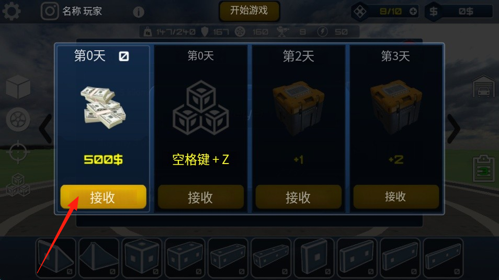Select the 第3天 reward crate card
The height and width of the screenshot is (280, 499).
pyautogui.click(x=396, y=129)
